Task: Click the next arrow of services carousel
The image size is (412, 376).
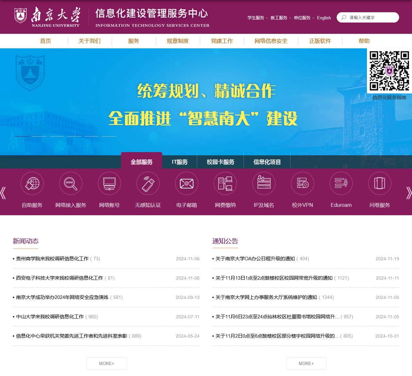Action: click(x=409, y=193)
